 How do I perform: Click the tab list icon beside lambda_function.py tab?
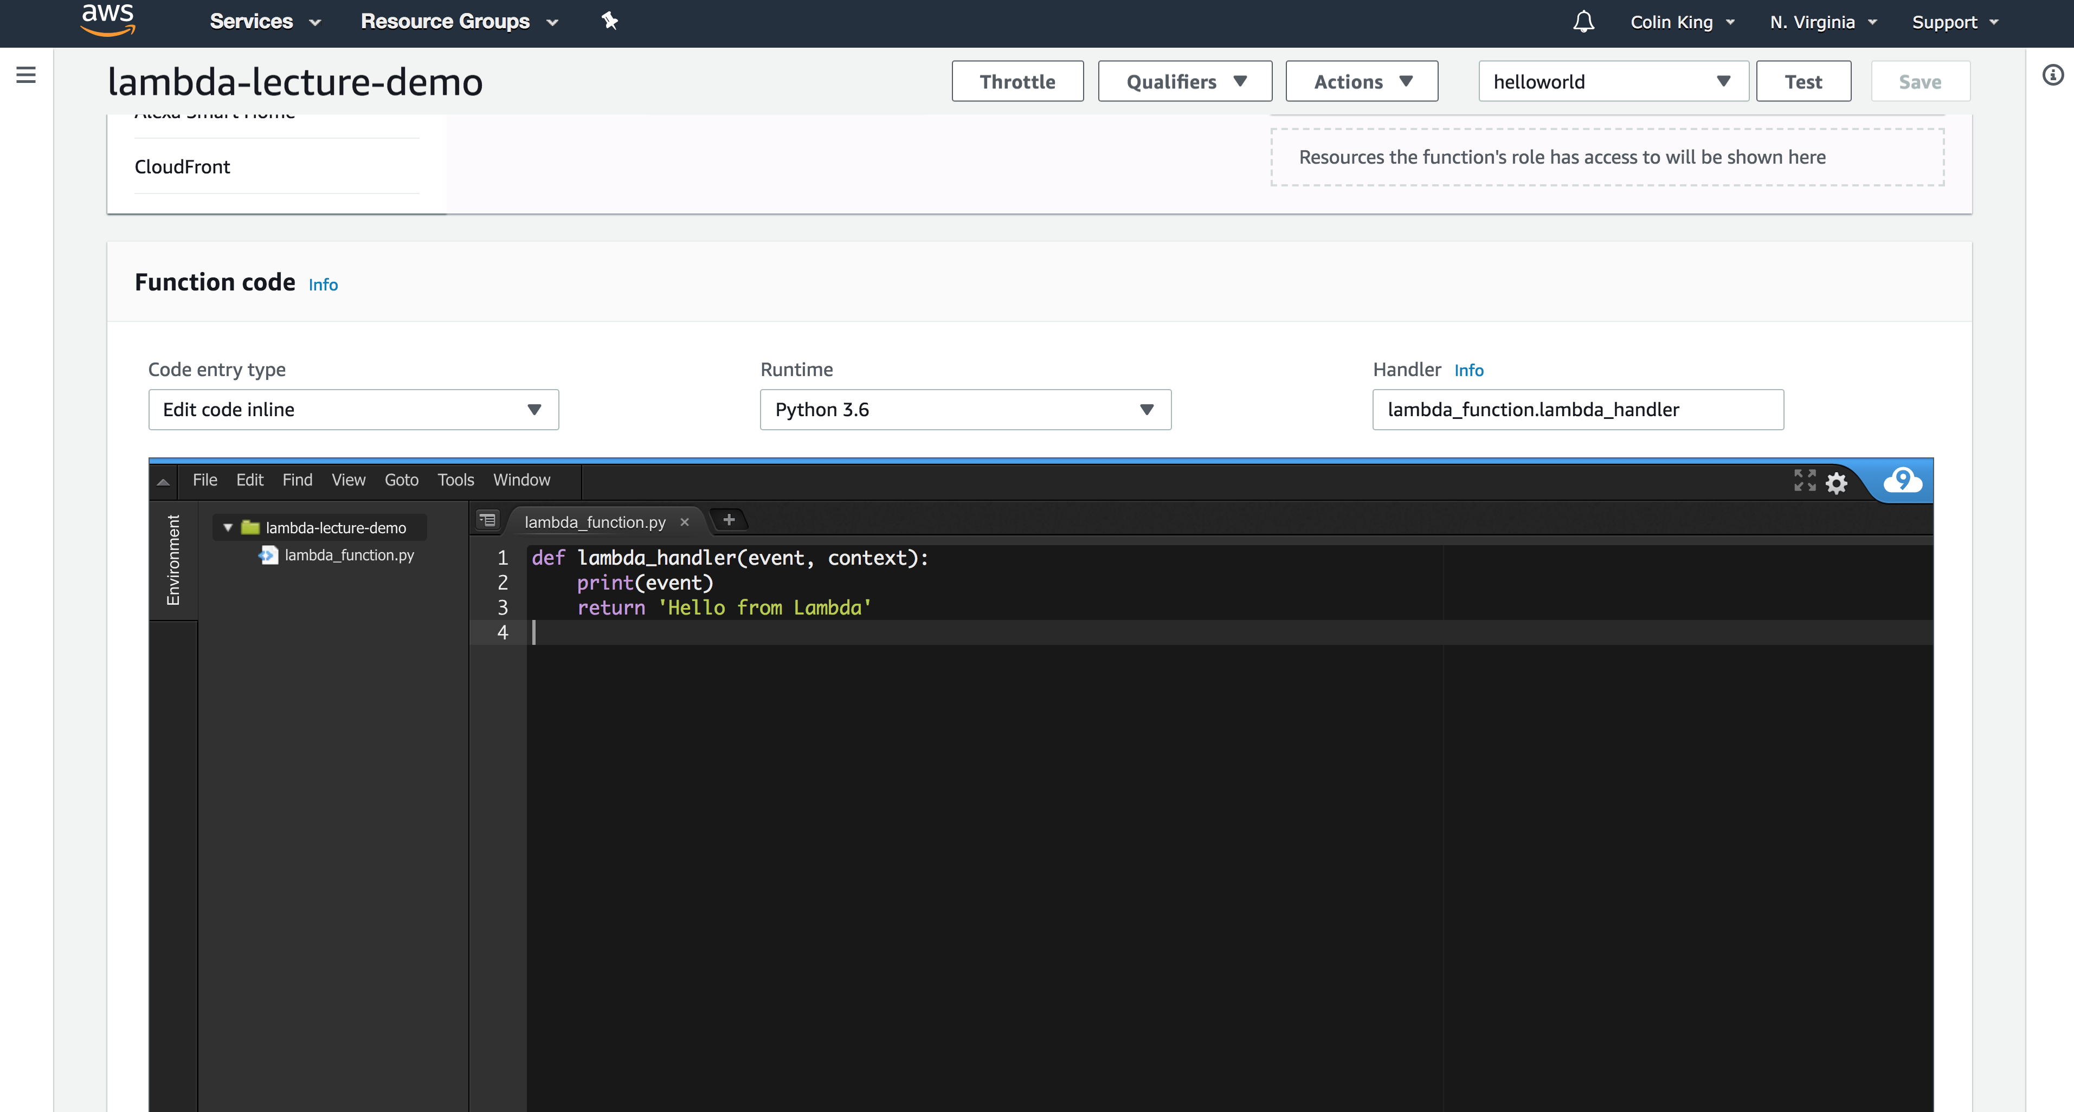click(487, 521)
